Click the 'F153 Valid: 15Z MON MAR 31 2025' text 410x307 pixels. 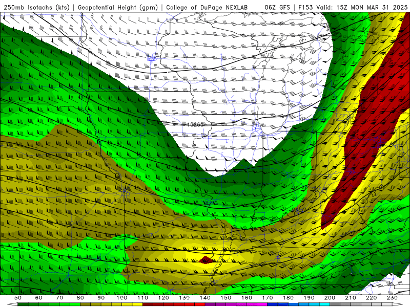pos(353,7)
